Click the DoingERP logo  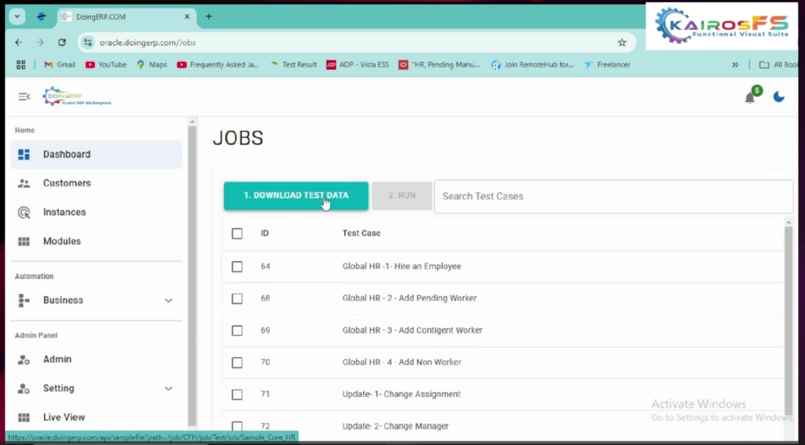76,97
